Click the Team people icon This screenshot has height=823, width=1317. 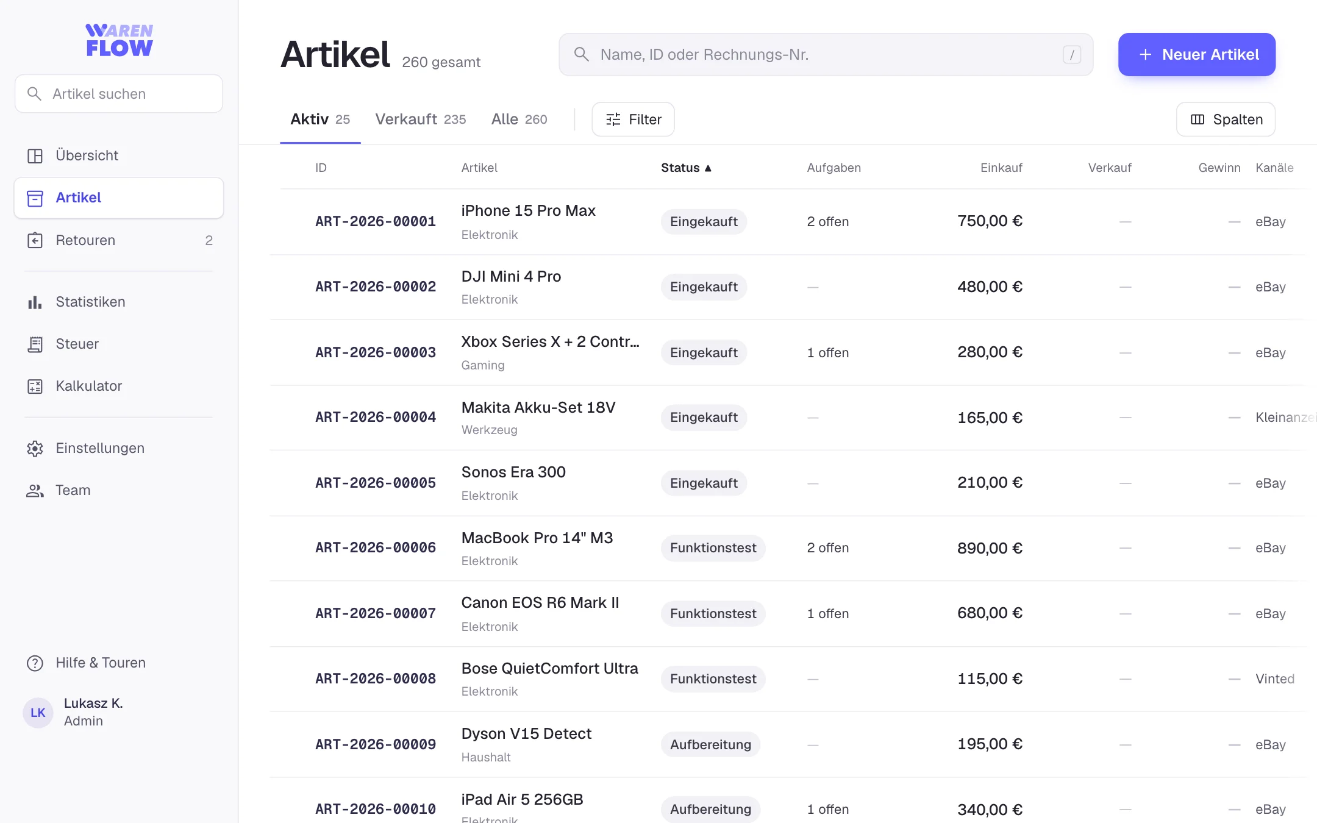tap(35, 491)
